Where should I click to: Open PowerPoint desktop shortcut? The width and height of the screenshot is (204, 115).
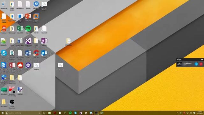[x=28, y=17]
